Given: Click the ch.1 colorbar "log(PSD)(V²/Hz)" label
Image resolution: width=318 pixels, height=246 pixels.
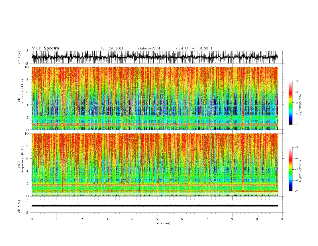Looking at the screenshot, I should tap(301, 105).
